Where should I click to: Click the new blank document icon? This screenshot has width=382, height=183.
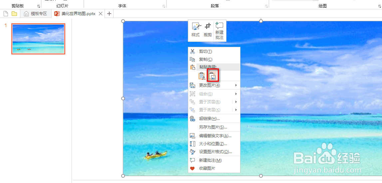coord(6,14)
